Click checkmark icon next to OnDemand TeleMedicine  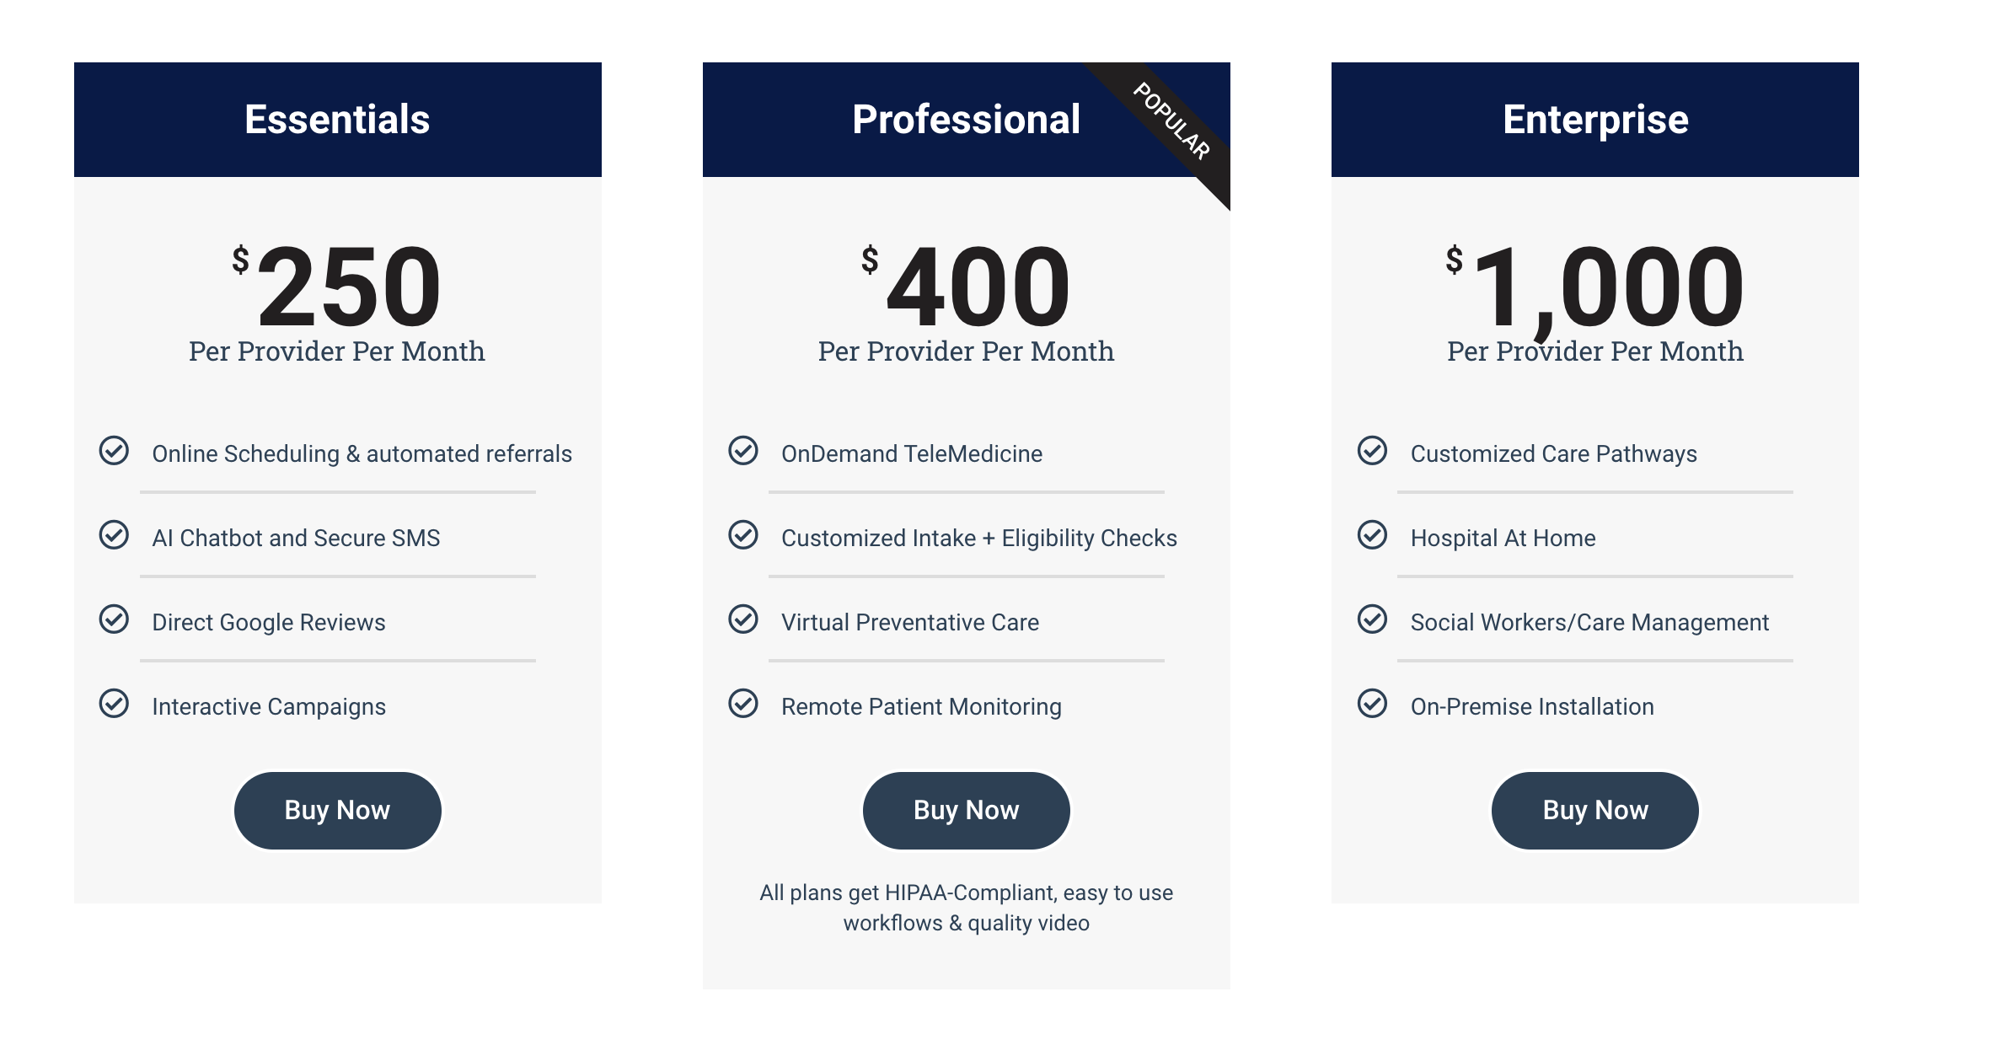(743, 451)
